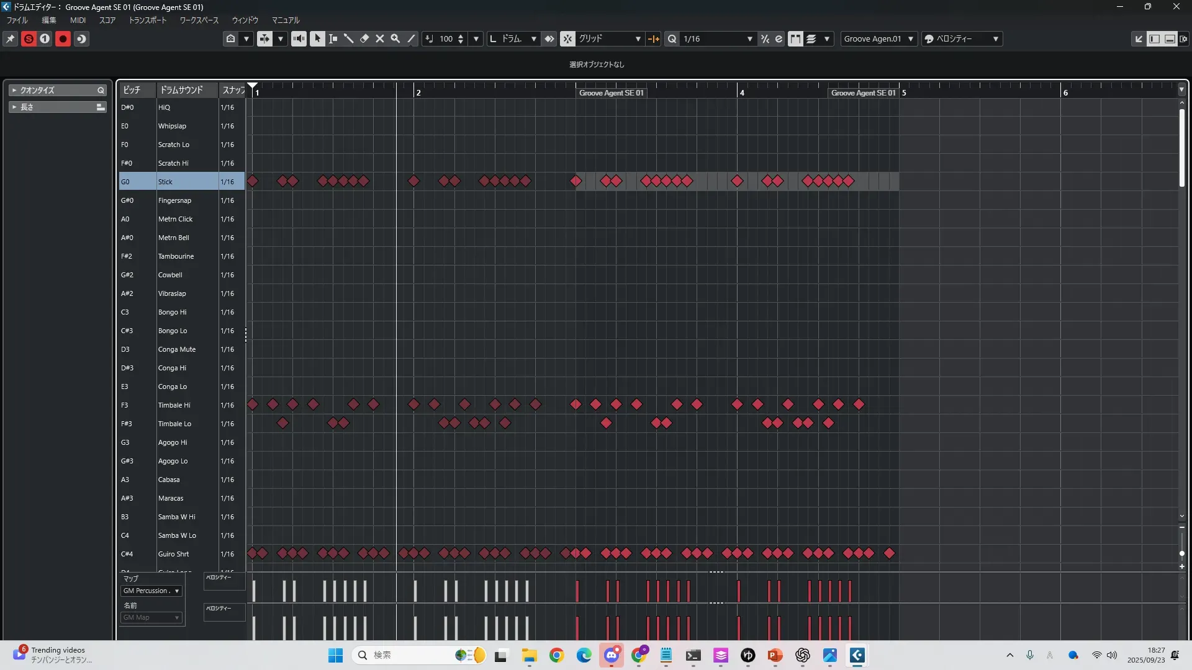Toggle the red Solo Editor button
Image resolution: width=1192 pixels, height=670 pixels.
[29, 38]
